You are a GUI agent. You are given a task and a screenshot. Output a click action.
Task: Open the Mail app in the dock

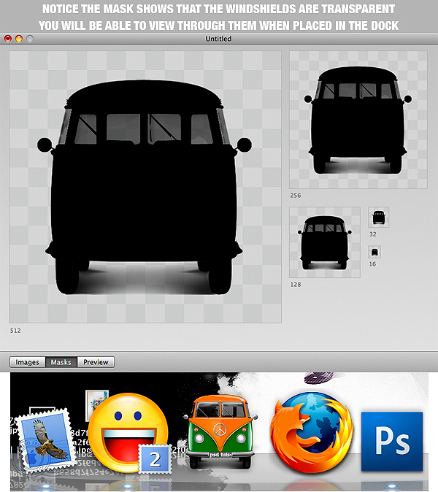[45, 440]
